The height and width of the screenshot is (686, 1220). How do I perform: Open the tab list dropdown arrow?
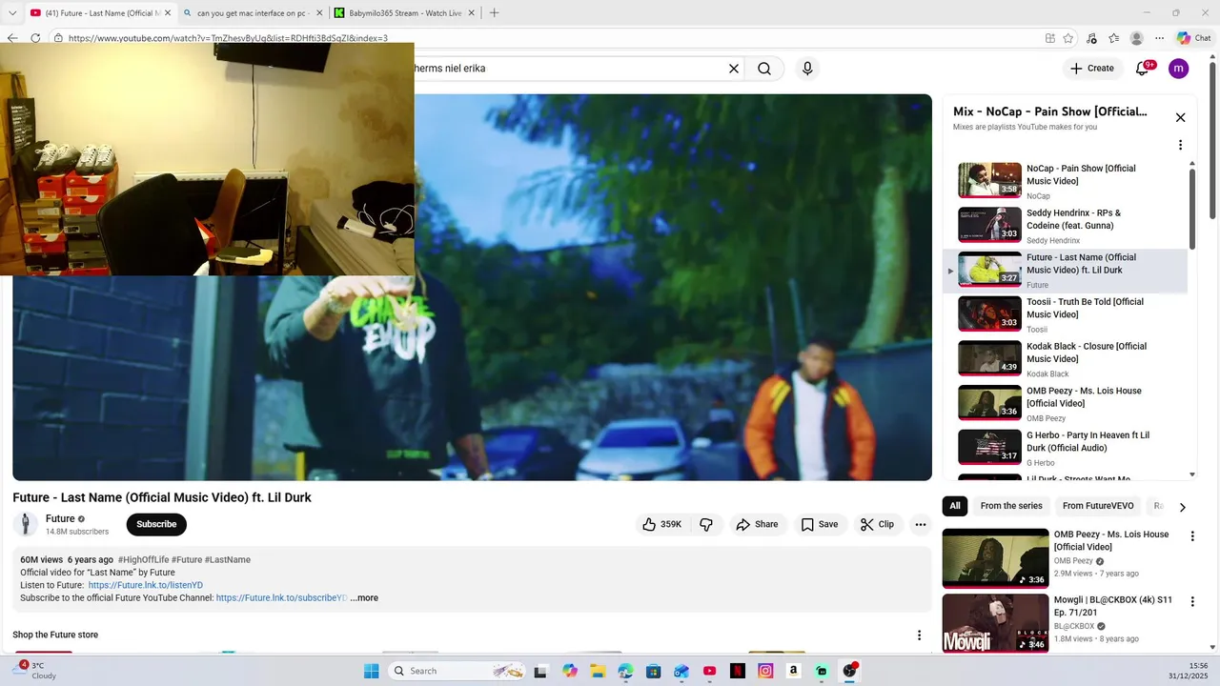12,13
